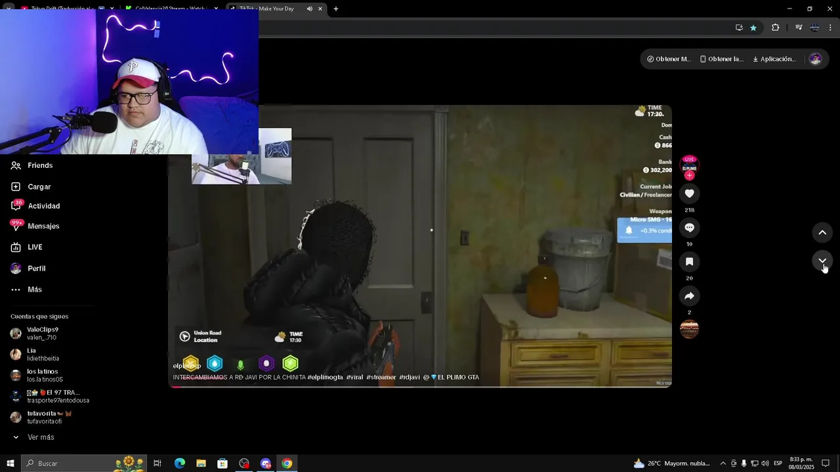Install the app via address bar icon

pos(739,28)
